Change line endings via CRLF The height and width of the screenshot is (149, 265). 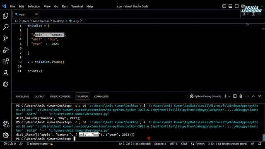pos(184,144)
